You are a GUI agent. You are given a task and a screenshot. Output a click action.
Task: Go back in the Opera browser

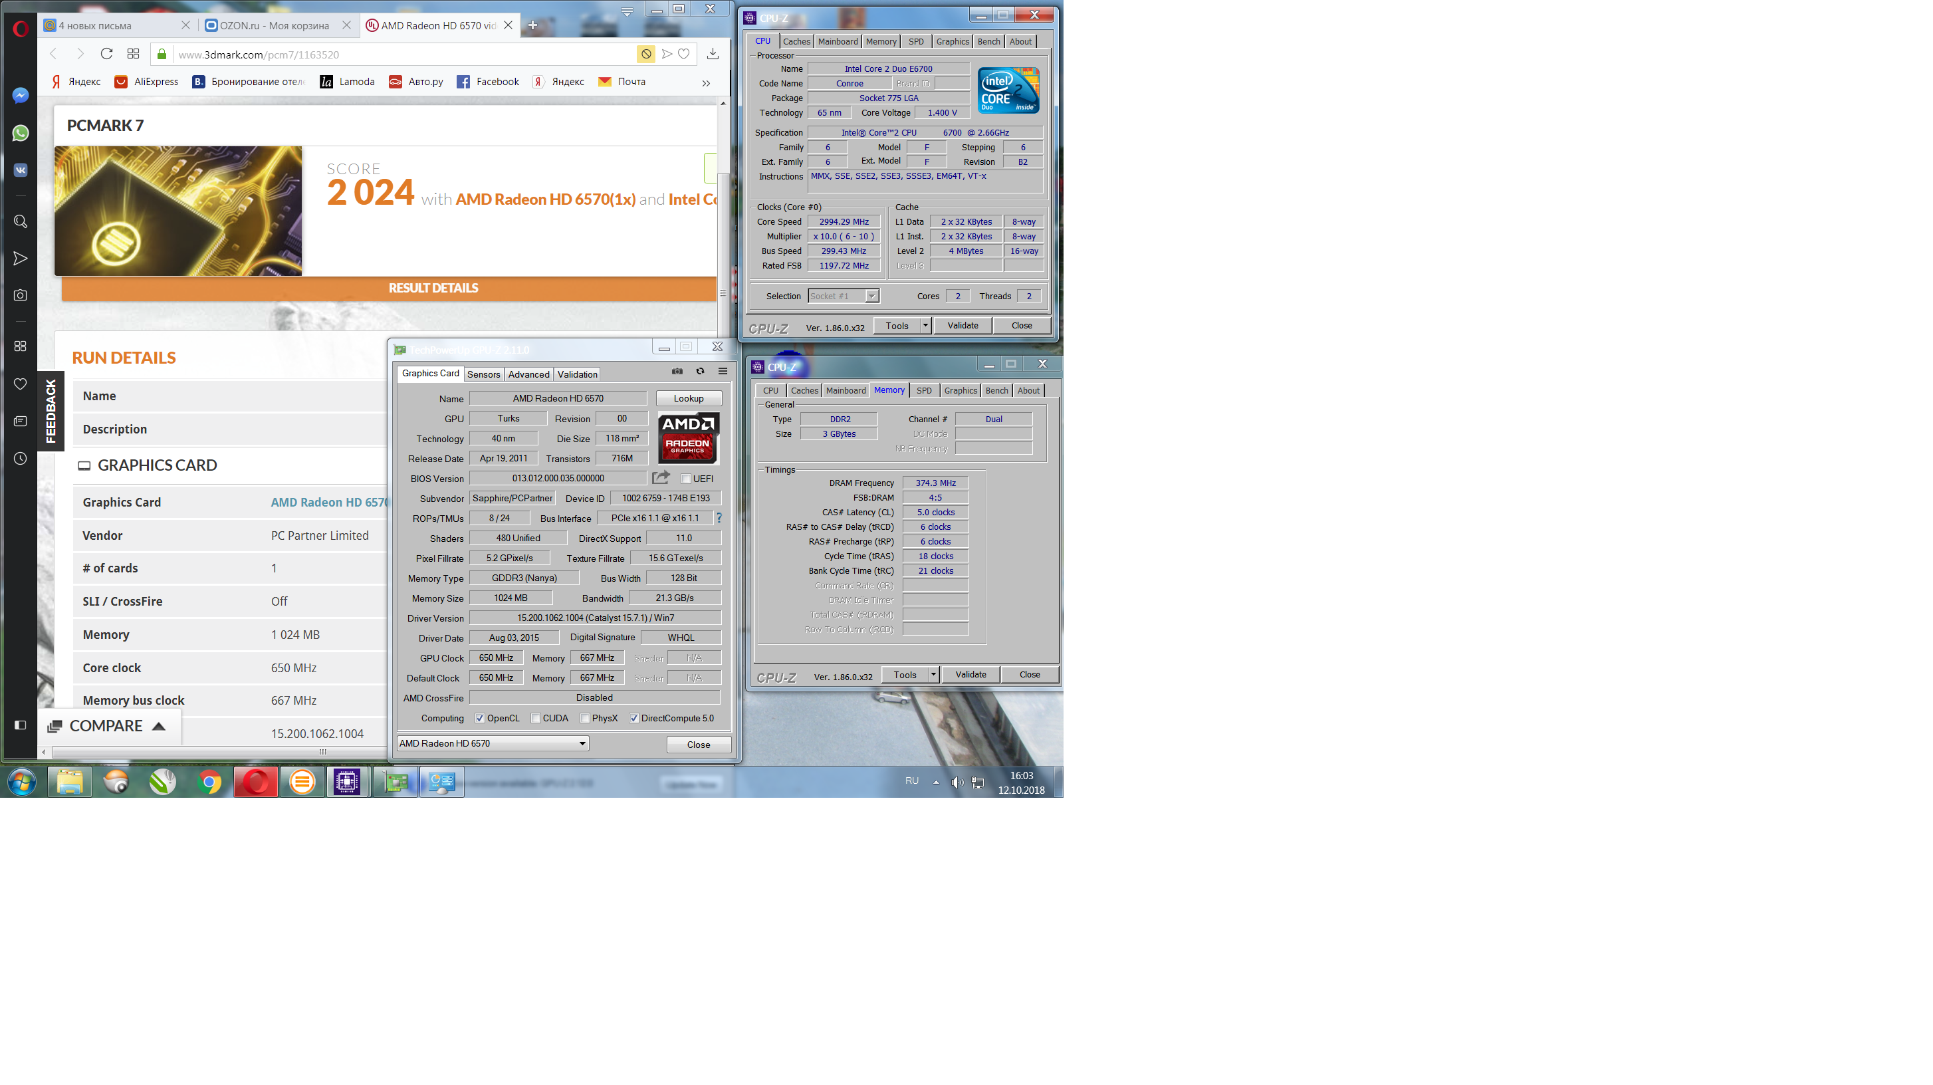click(53, 54)
